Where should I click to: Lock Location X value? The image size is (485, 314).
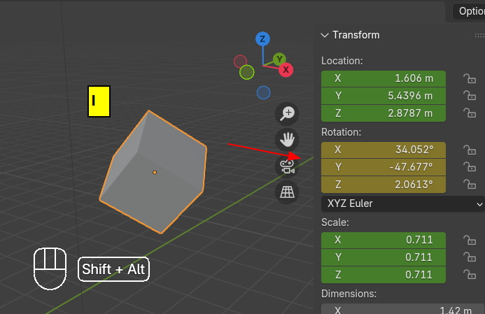pos(470,78)
